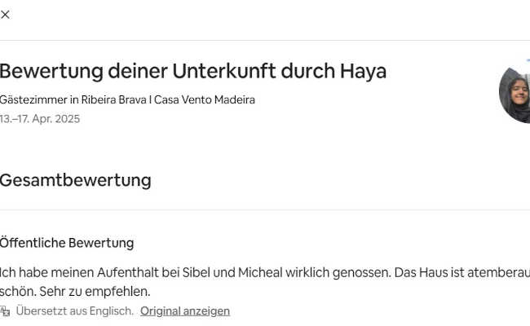Click the 'Casa Vento Madeira' listing name
The height and width of the screenshot is (326, 530).
(205, 100)
